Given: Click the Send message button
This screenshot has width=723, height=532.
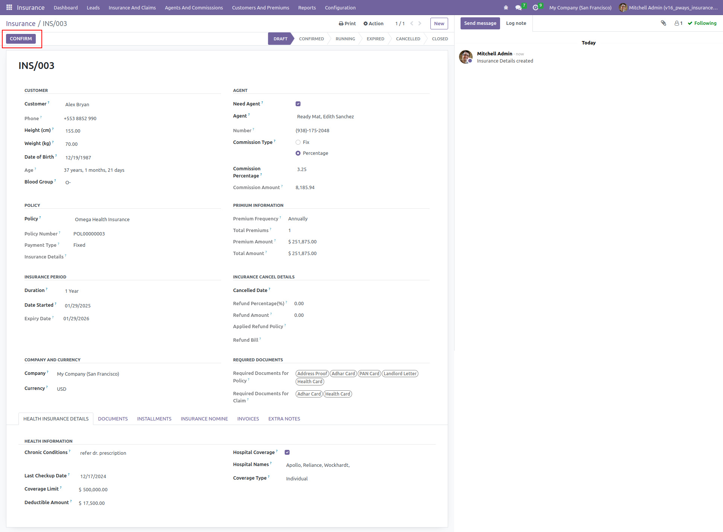Looking at the screenshot, I should (x=480, y=23).
